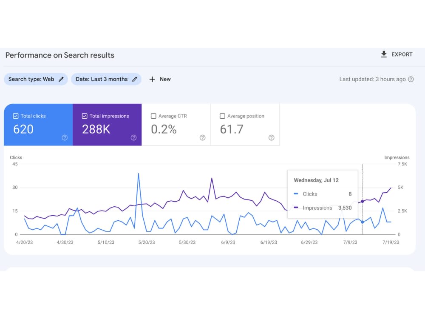Click the 4/30/23 axis date label
Screen dimensions: 425x319
65,242
